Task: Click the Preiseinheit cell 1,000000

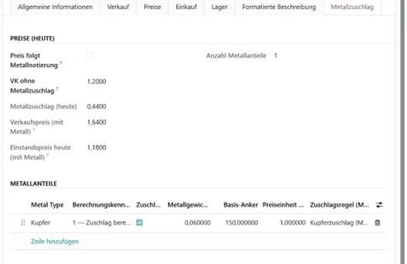Action: tap(293, 223)
